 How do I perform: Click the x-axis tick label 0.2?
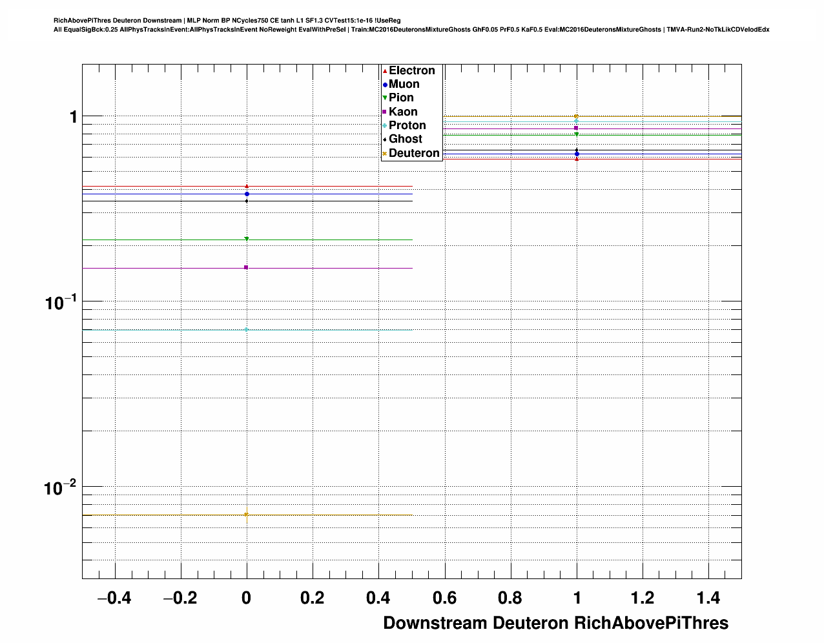(313, 598)
